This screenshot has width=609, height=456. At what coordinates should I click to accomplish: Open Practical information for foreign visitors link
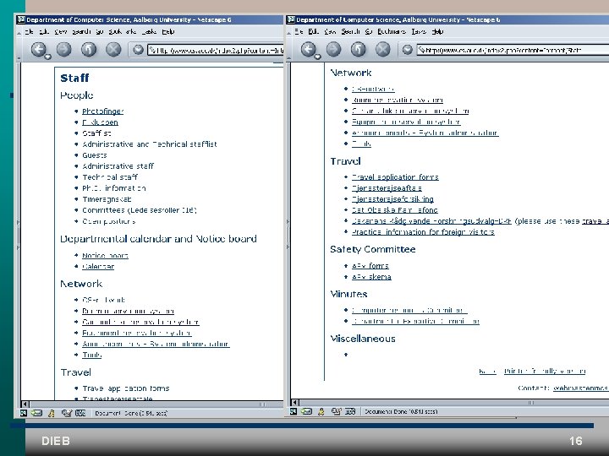tap(423, 232)
